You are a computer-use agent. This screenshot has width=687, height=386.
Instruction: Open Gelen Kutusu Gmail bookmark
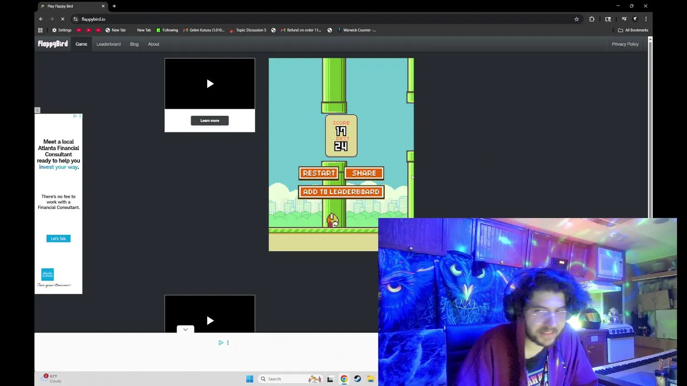pyautogui.click(x=204, y=30)
